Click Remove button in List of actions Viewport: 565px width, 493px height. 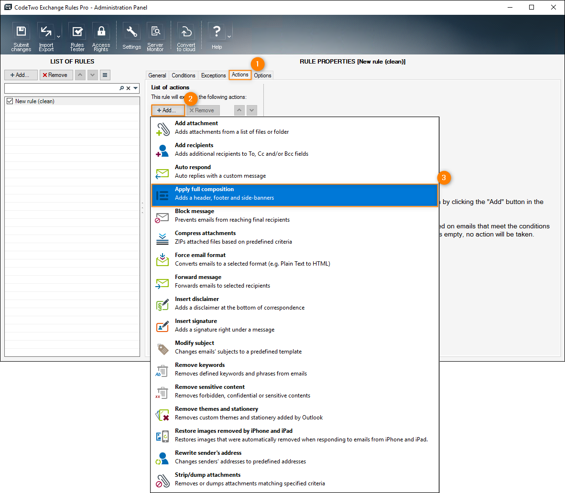(x=203, y=110)
